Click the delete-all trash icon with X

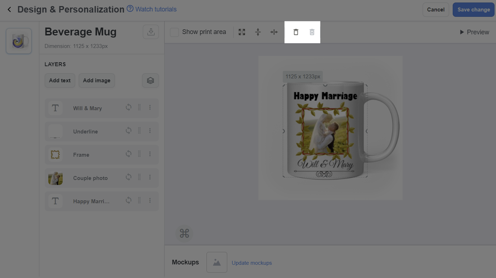[312, 32]
